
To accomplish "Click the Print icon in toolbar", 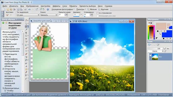I will coord(25,9).
